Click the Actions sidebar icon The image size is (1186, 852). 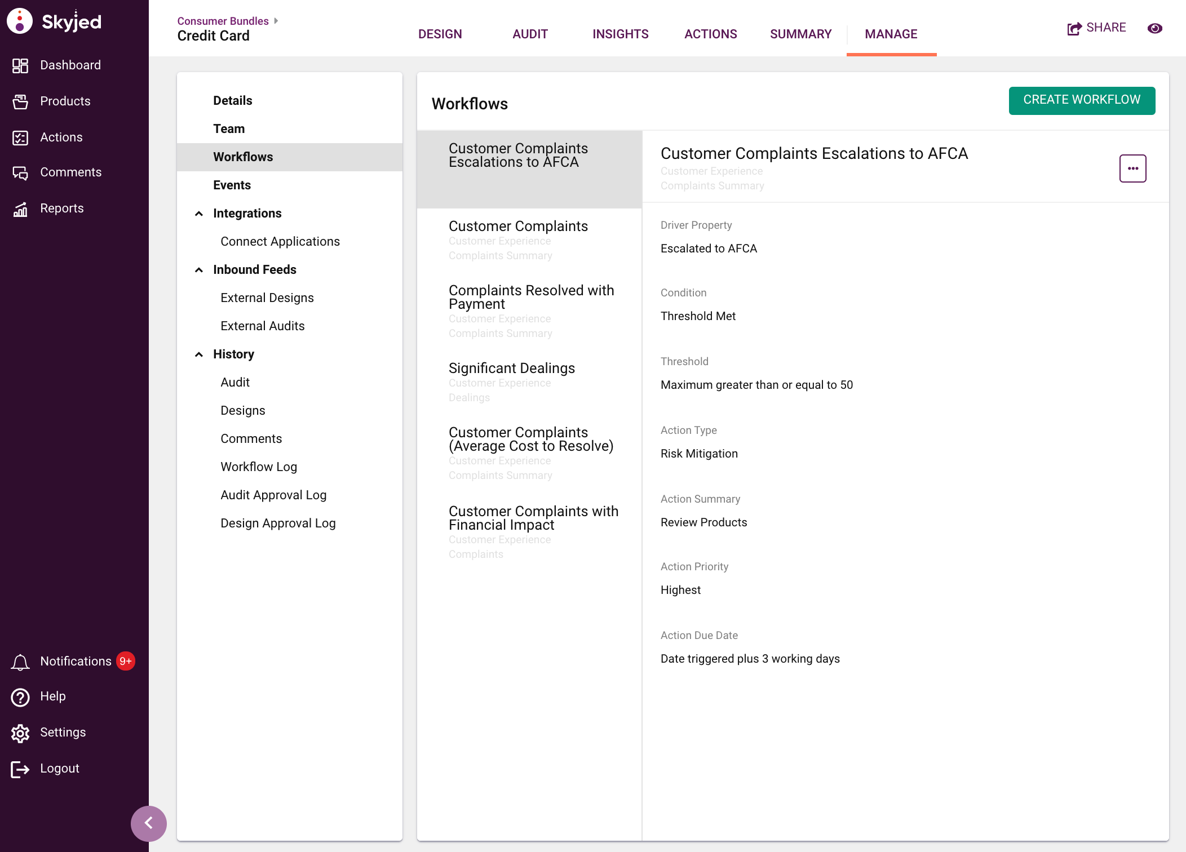19,136
